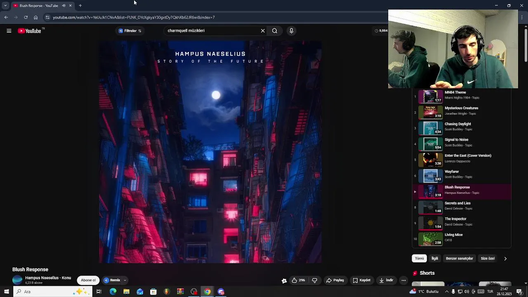Image resolution: width=528 pixels, height=297 pixels.
Task: Open WinRAR from the taskbar
Action: [x=180, y=292]
